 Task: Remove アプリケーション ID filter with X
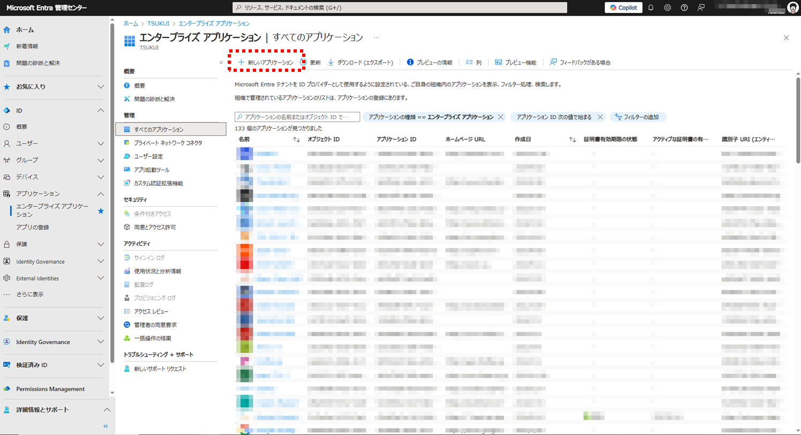pyautogui.click(x=600, y=117)
